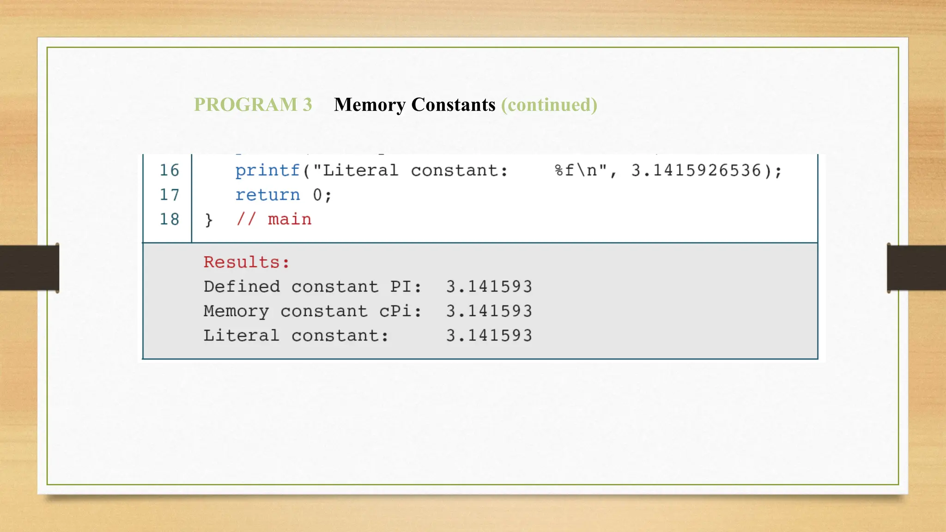Click the blue printf keyword

[x=267, y=170]
